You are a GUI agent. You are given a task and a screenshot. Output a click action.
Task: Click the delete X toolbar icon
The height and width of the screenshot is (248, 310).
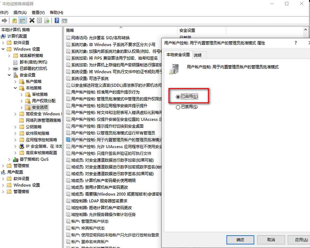(32, 20)
